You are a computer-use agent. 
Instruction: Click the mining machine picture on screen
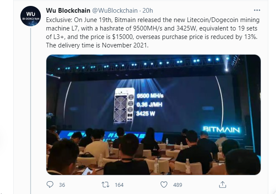coord(125,105)
